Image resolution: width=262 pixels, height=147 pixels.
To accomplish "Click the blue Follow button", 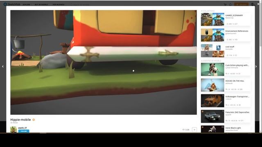I will 24,131.
